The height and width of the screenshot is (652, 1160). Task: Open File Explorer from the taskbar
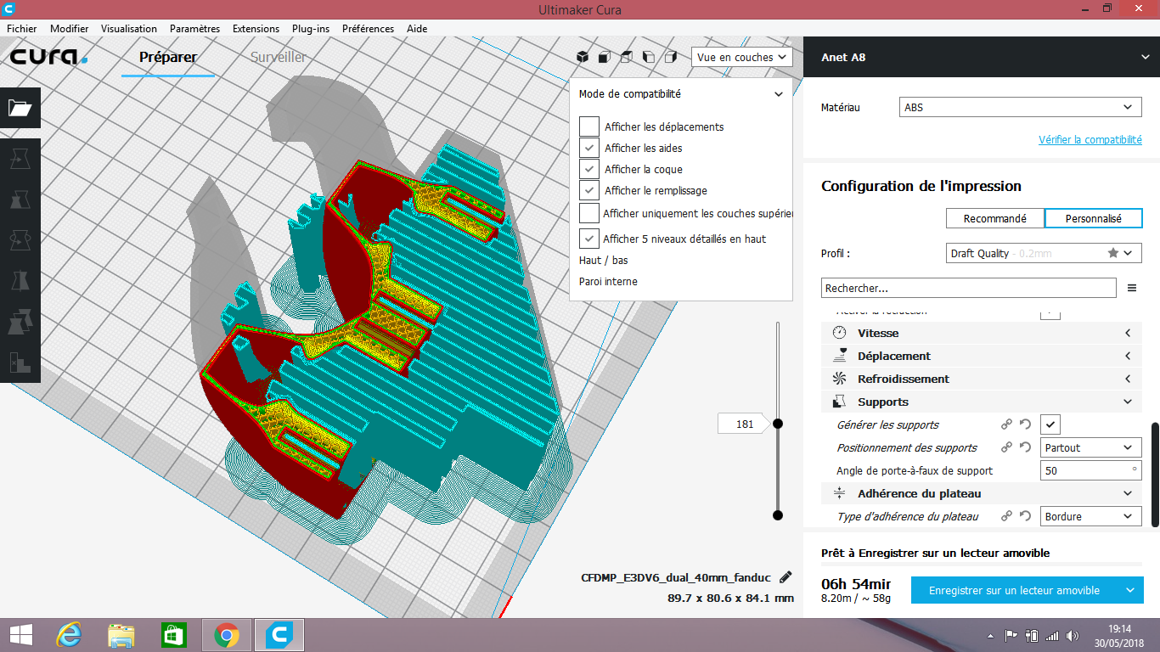[121, 635]
